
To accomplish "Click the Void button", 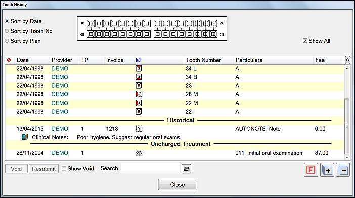I will pos(16,169).
